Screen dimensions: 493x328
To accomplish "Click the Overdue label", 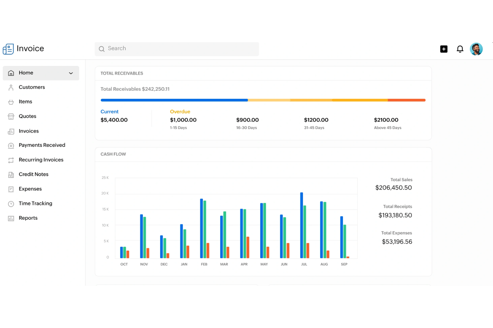I will tap(180, 111).
